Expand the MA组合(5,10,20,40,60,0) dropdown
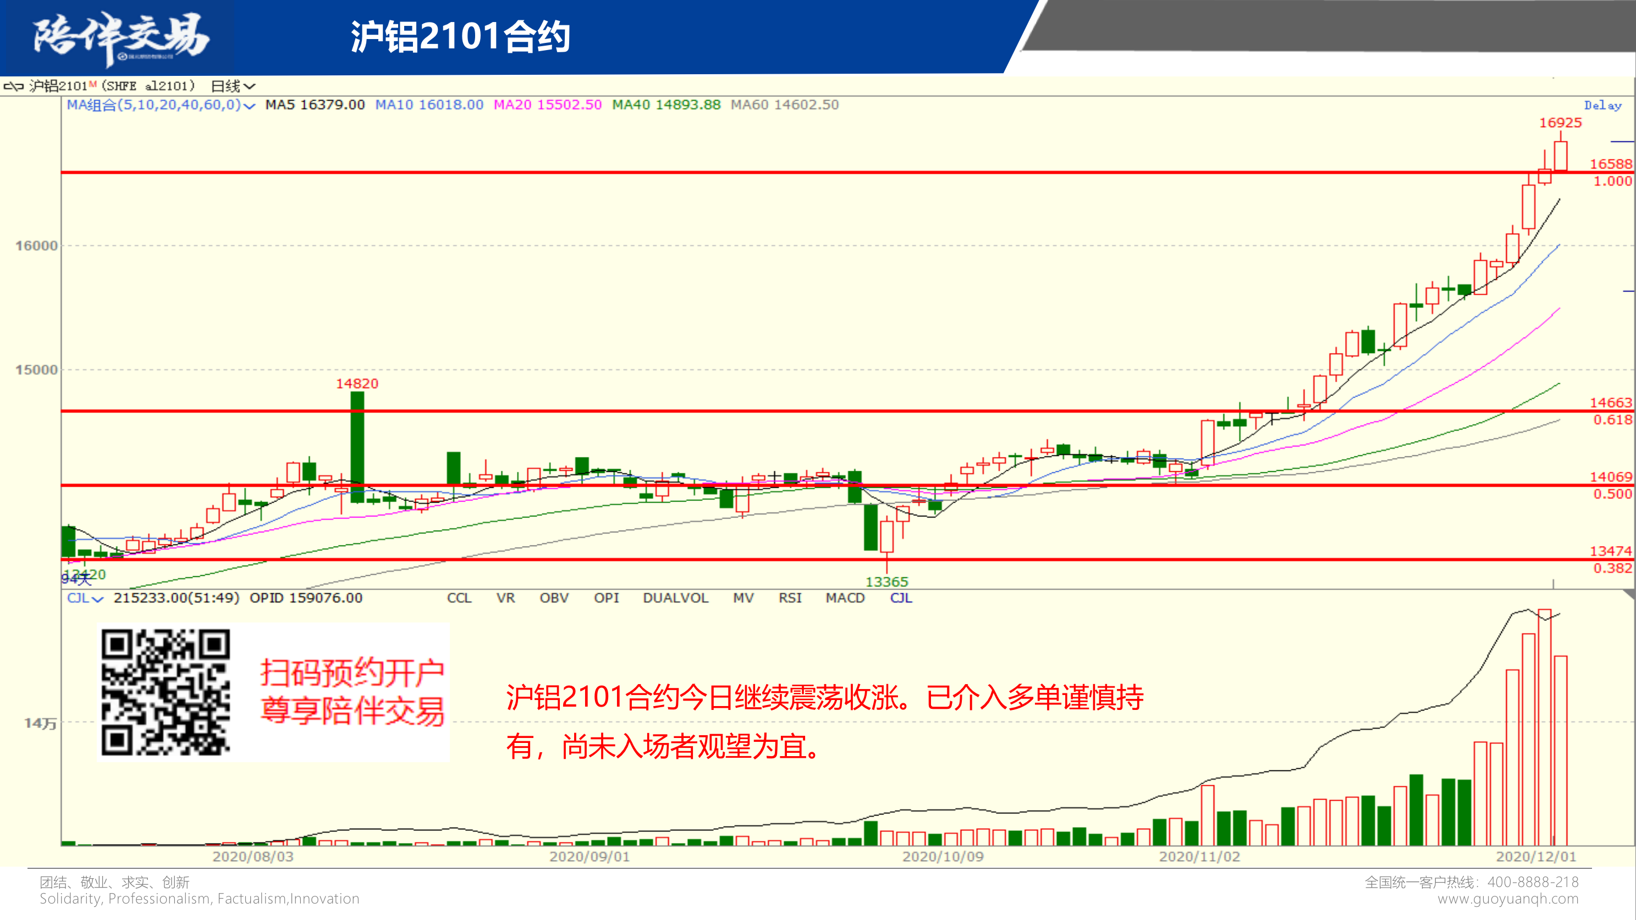This screenshot has width=1636, height=920. click(x=161, y=106)
